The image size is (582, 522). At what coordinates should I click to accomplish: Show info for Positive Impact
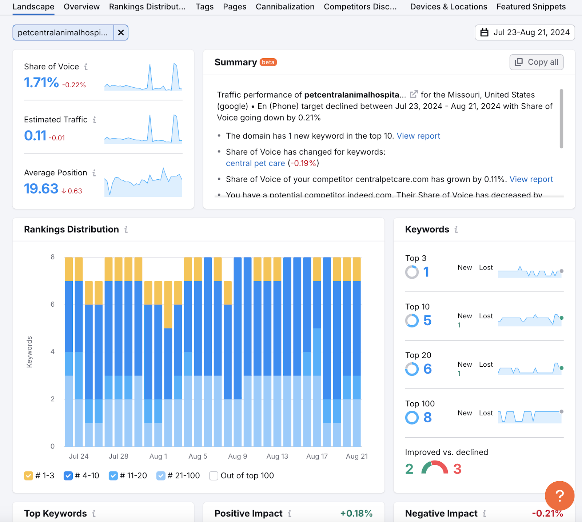click(x=290, y=514)
